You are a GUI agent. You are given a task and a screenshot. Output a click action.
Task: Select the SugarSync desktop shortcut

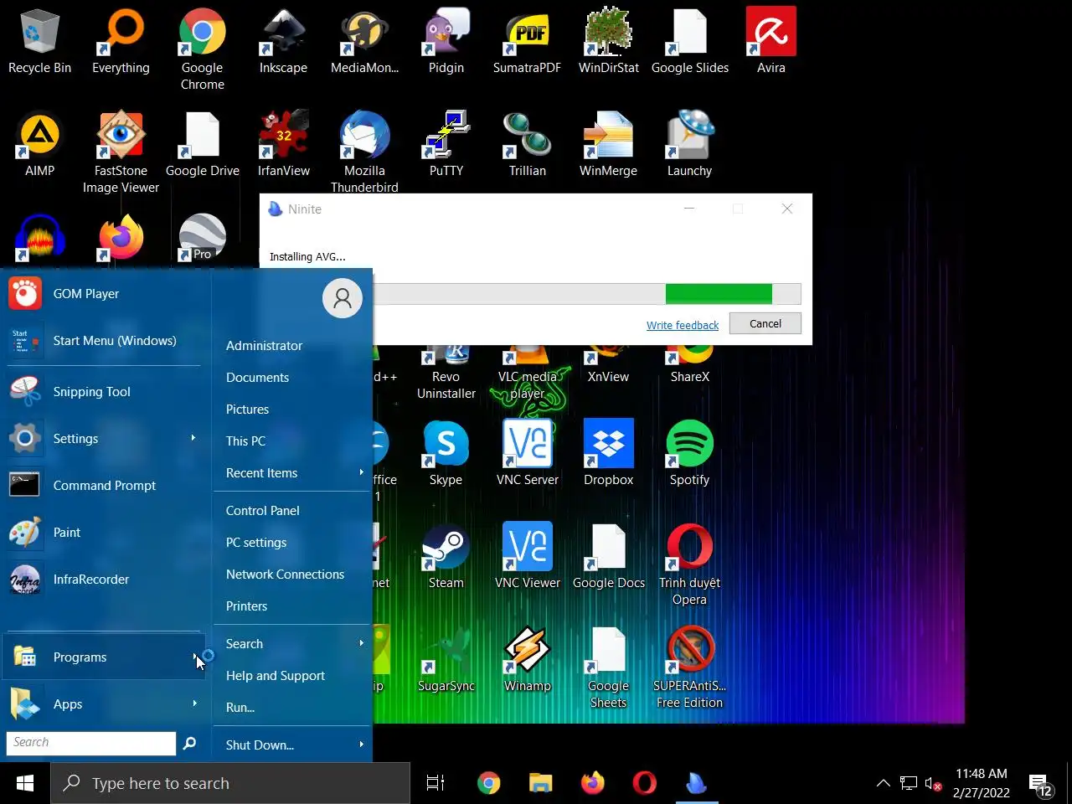(446, 659)
